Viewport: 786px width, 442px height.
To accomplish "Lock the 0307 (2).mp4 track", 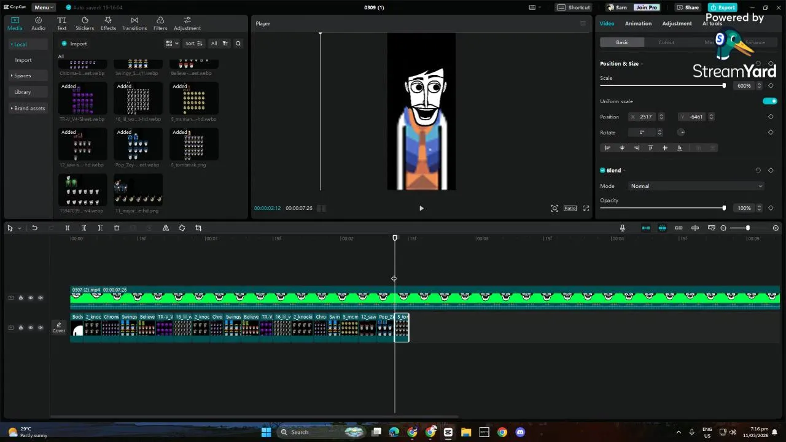I will (x=20, y=298).
